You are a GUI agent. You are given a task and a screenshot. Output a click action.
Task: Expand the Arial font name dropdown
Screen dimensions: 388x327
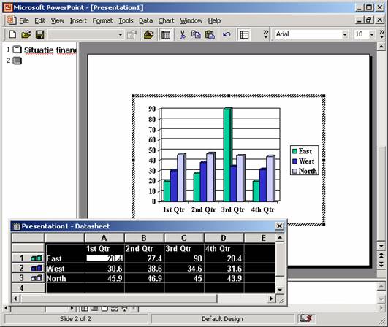tap(345, 34)
